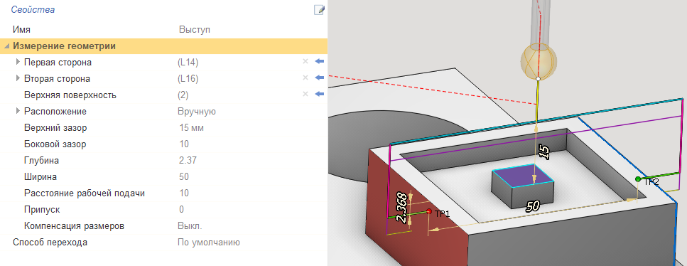Click the green TP2 touch point
This screenshot has width=687, height=266.
point(638,179)
